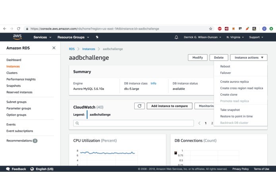Collapse the Instance actions dropdown
The width and height of the screenshot is (276, 196).
pos(249,58)
